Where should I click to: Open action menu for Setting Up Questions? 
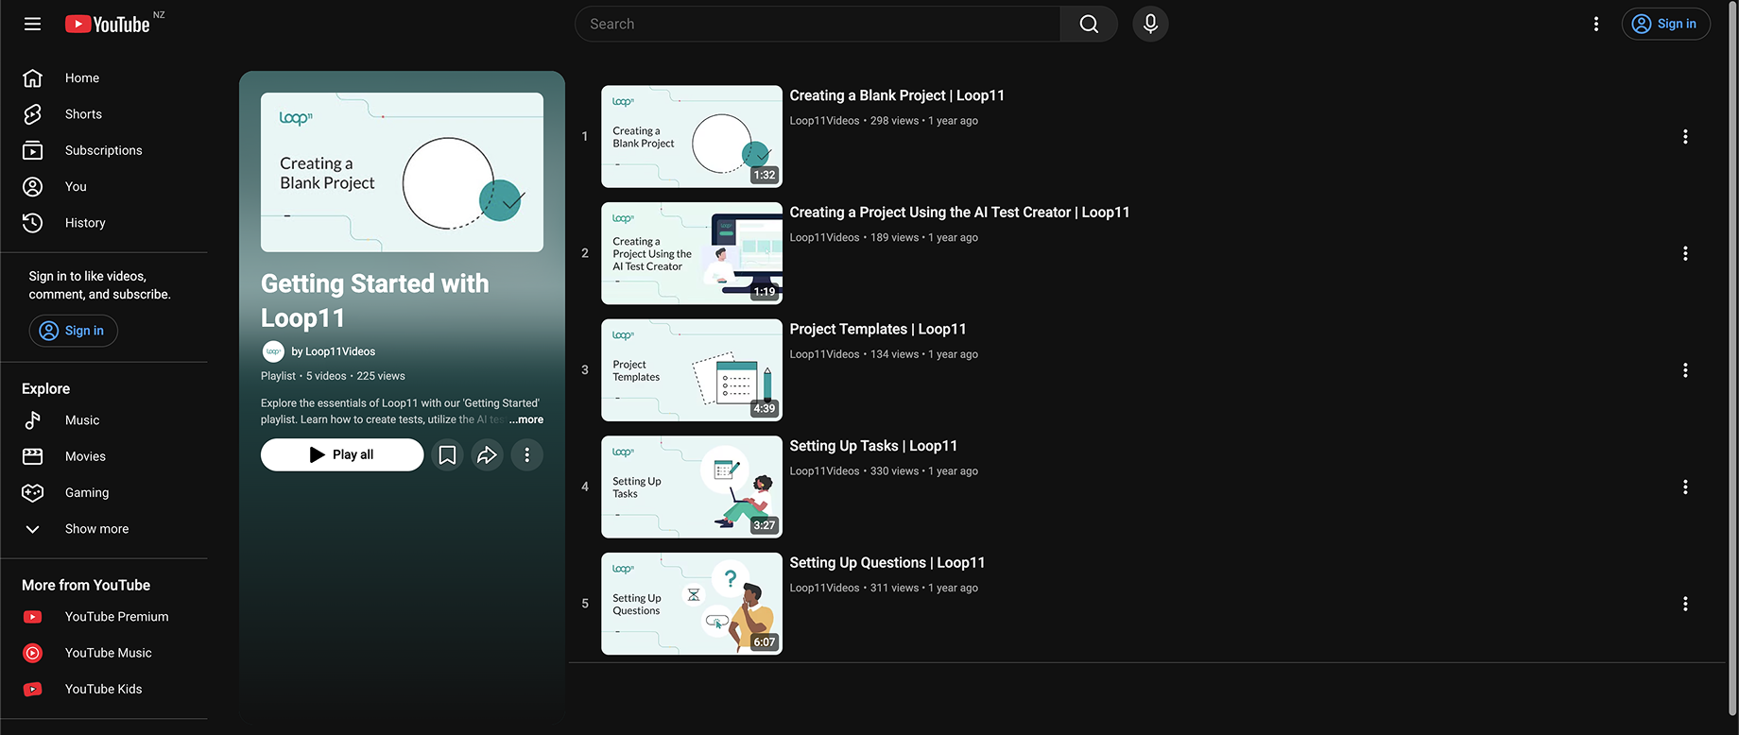tap(1685, 604)
